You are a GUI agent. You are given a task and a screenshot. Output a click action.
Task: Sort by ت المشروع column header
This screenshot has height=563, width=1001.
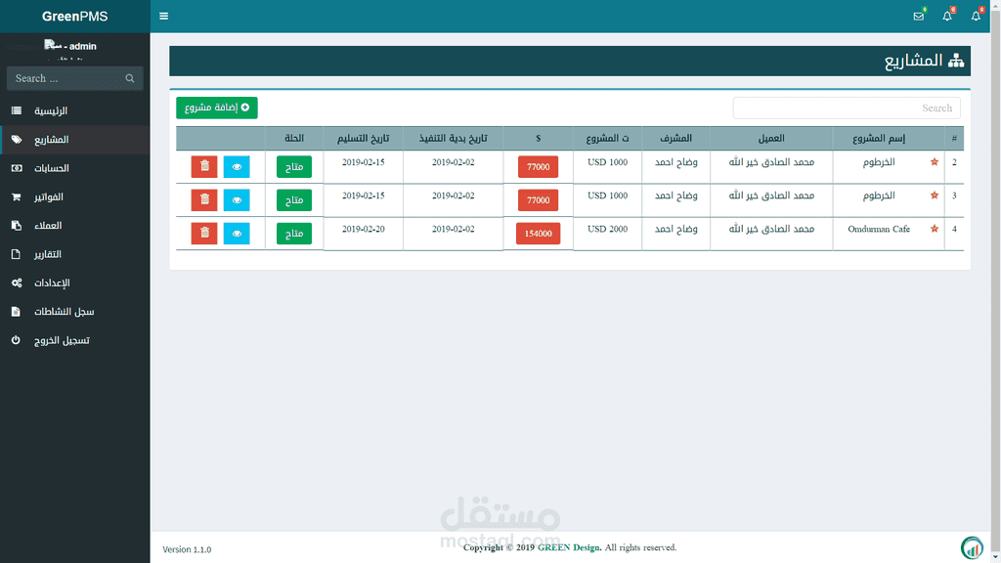(607, 139)
